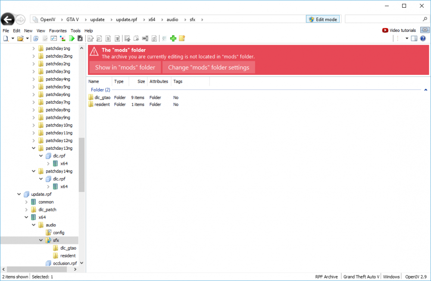Click the search magnifier icon
The width and height of the screenshot is (431, 281).
(x=425, y=19)
